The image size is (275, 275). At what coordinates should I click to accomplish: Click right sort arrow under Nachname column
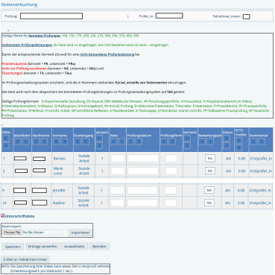pos(44,142)
